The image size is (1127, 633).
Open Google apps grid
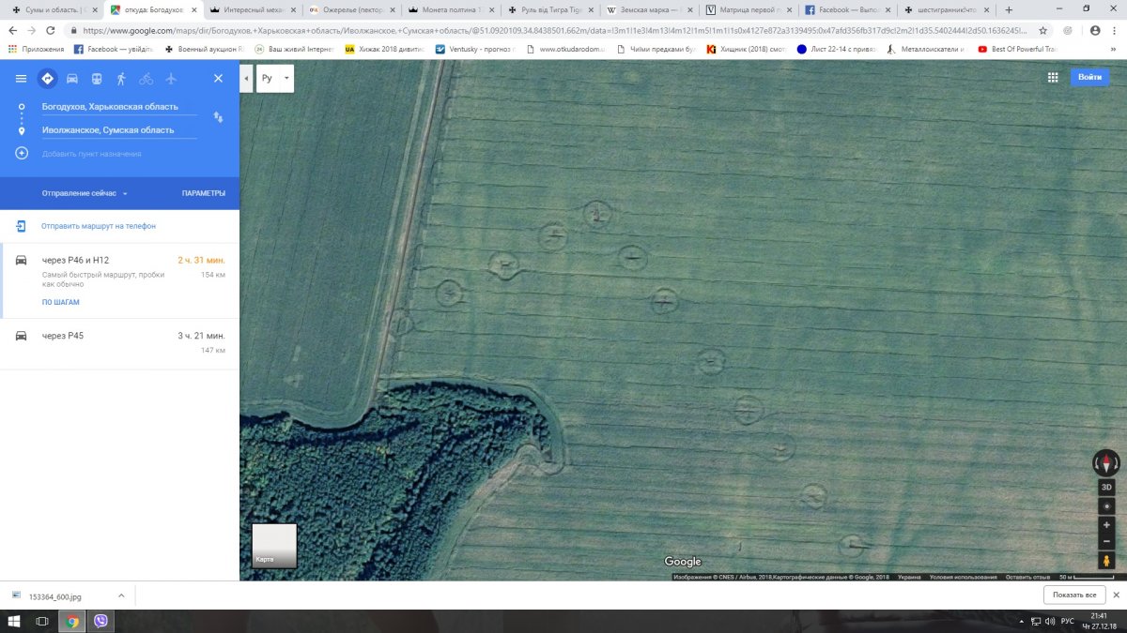tap(1053, 78)
